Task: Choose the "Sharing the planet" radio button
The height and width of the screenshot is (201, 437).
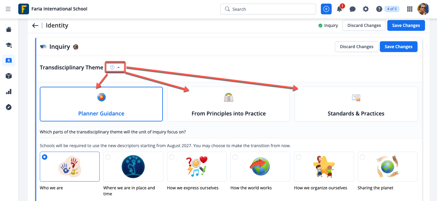Action: [362, 157]
